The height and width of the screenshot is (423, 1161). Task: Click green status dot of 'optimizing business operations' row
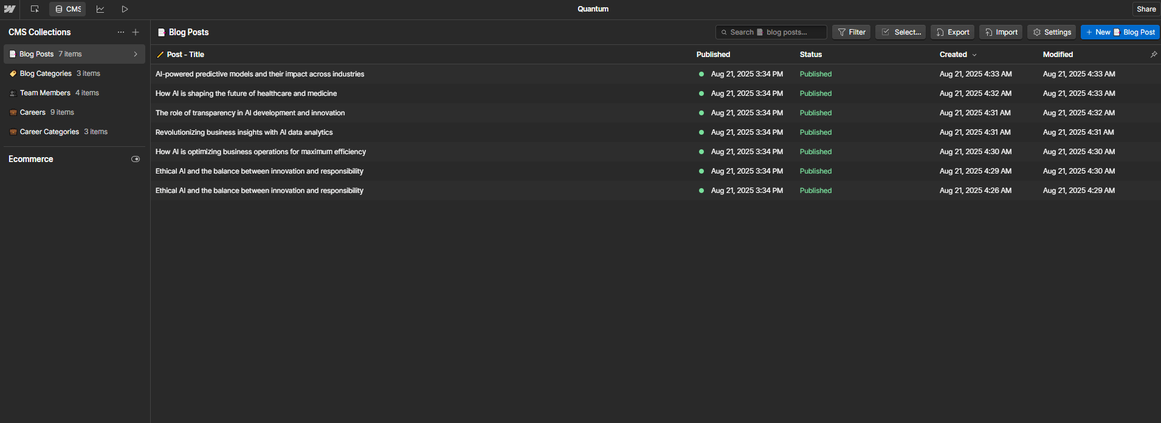pyautogui.click(x=701, y=152)
